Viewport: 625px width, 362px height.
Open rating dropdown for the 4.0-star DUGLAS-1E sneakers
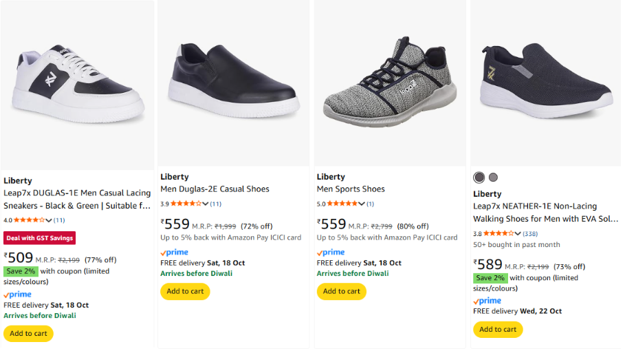click(49, 220)
